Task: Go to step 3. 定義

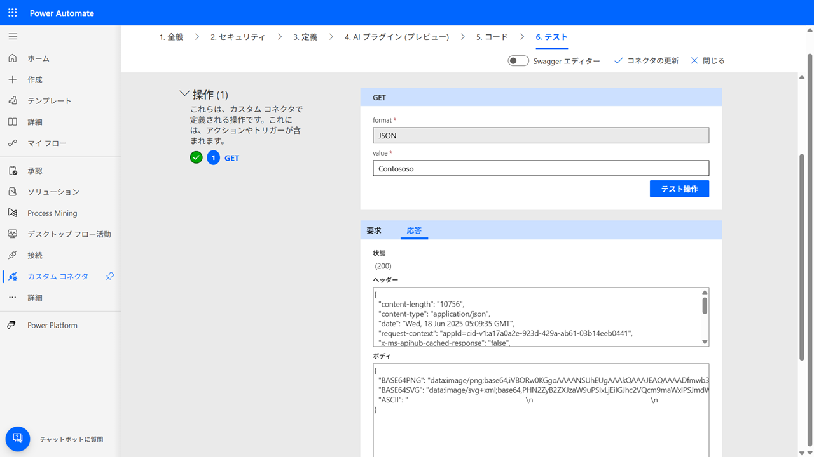Action: point(305,37)
